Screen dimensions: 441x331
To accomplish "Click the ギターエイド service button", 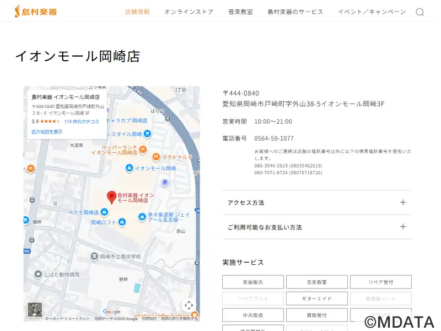I will click(316, 298).
